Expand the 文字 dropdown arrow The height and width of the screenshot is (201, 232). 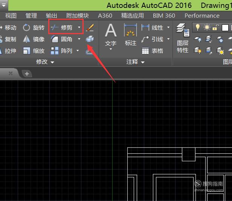pos(111,49)
